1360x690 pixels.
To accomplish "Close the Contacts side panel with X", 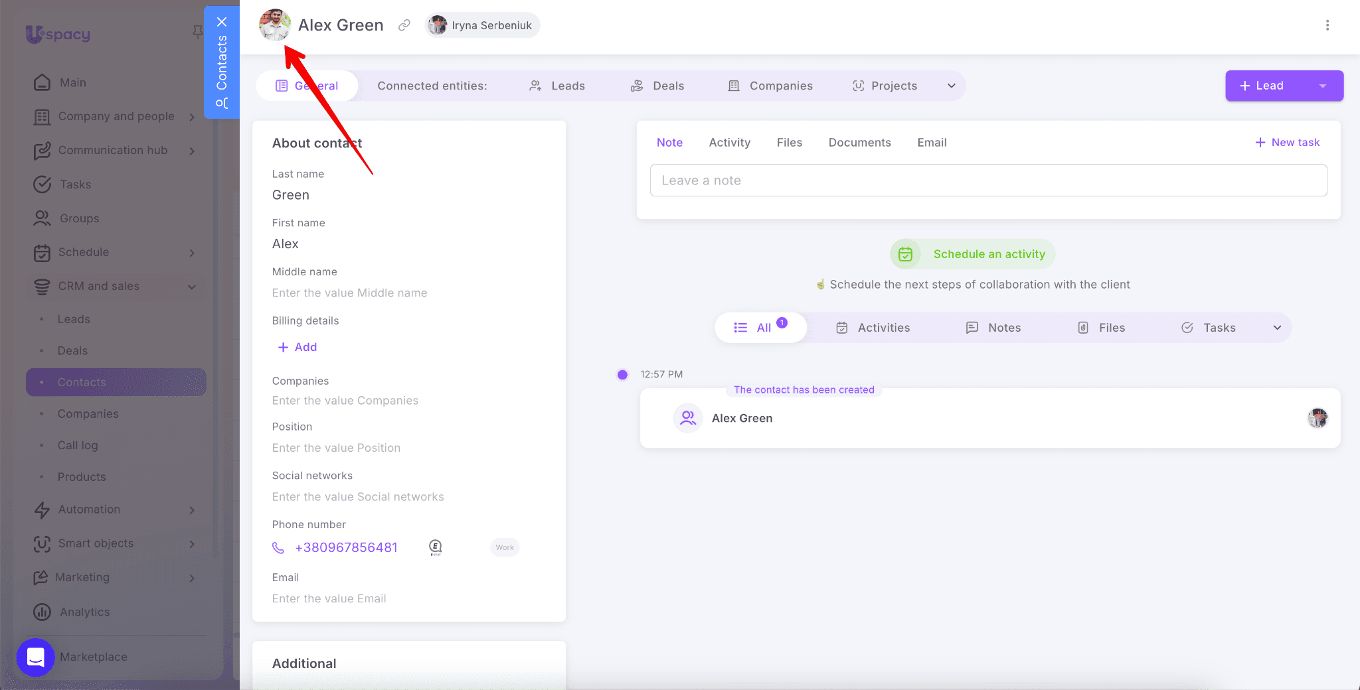I will click(x=222, y=22).
